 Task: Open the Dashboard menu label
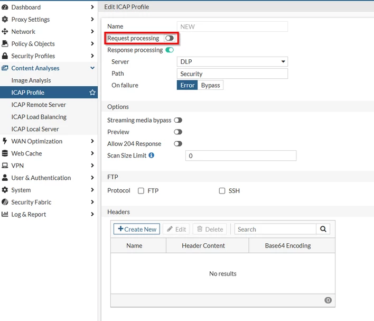point(26,7)
